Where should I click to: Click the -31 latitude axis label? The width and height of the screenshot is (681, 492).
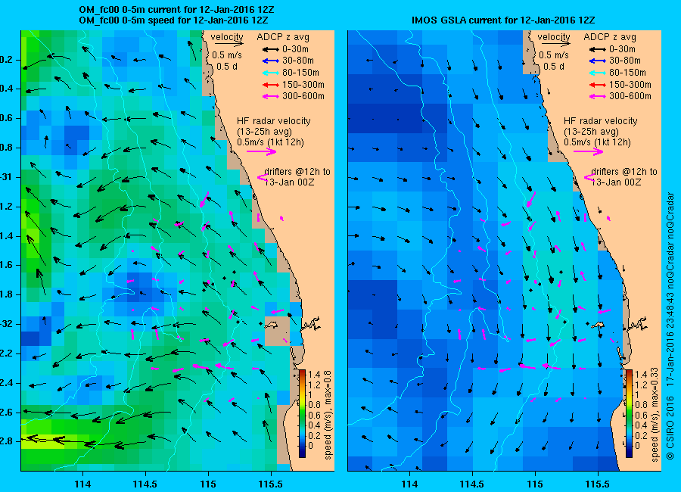pos(6,177)
